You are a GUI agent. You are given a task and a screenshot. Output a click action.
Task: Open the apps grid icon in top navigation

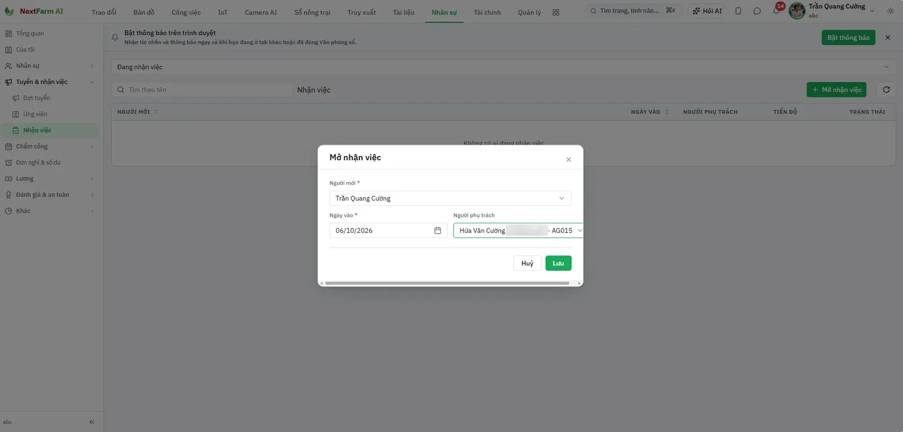tap(556, 12)
